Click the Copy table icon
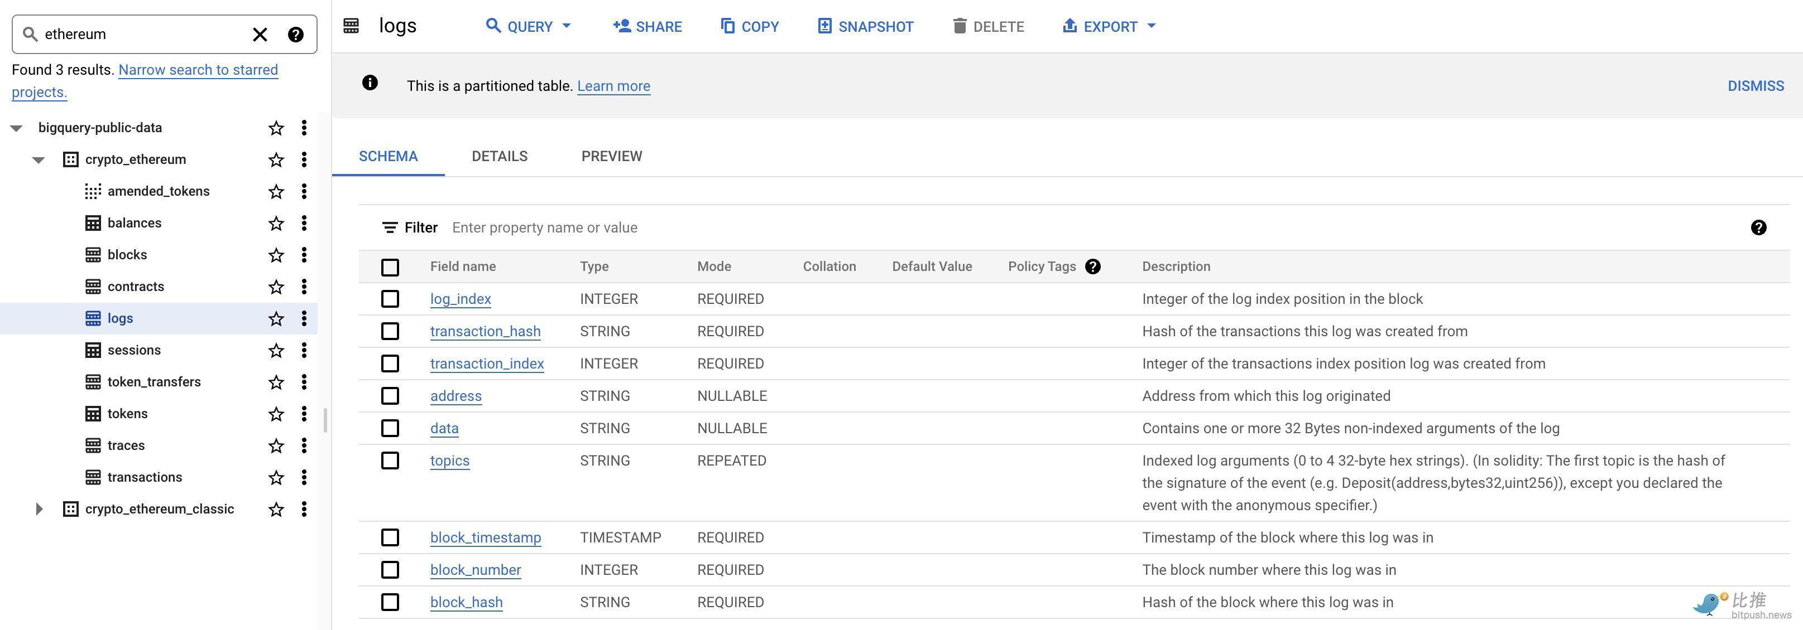Screen dimensions: 1803x630 click(x=727, y=27)
